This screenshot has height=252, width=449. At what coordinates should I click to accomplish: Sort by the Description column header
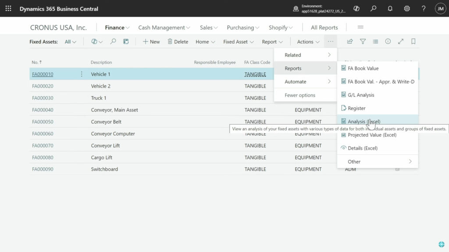[101, 62]
